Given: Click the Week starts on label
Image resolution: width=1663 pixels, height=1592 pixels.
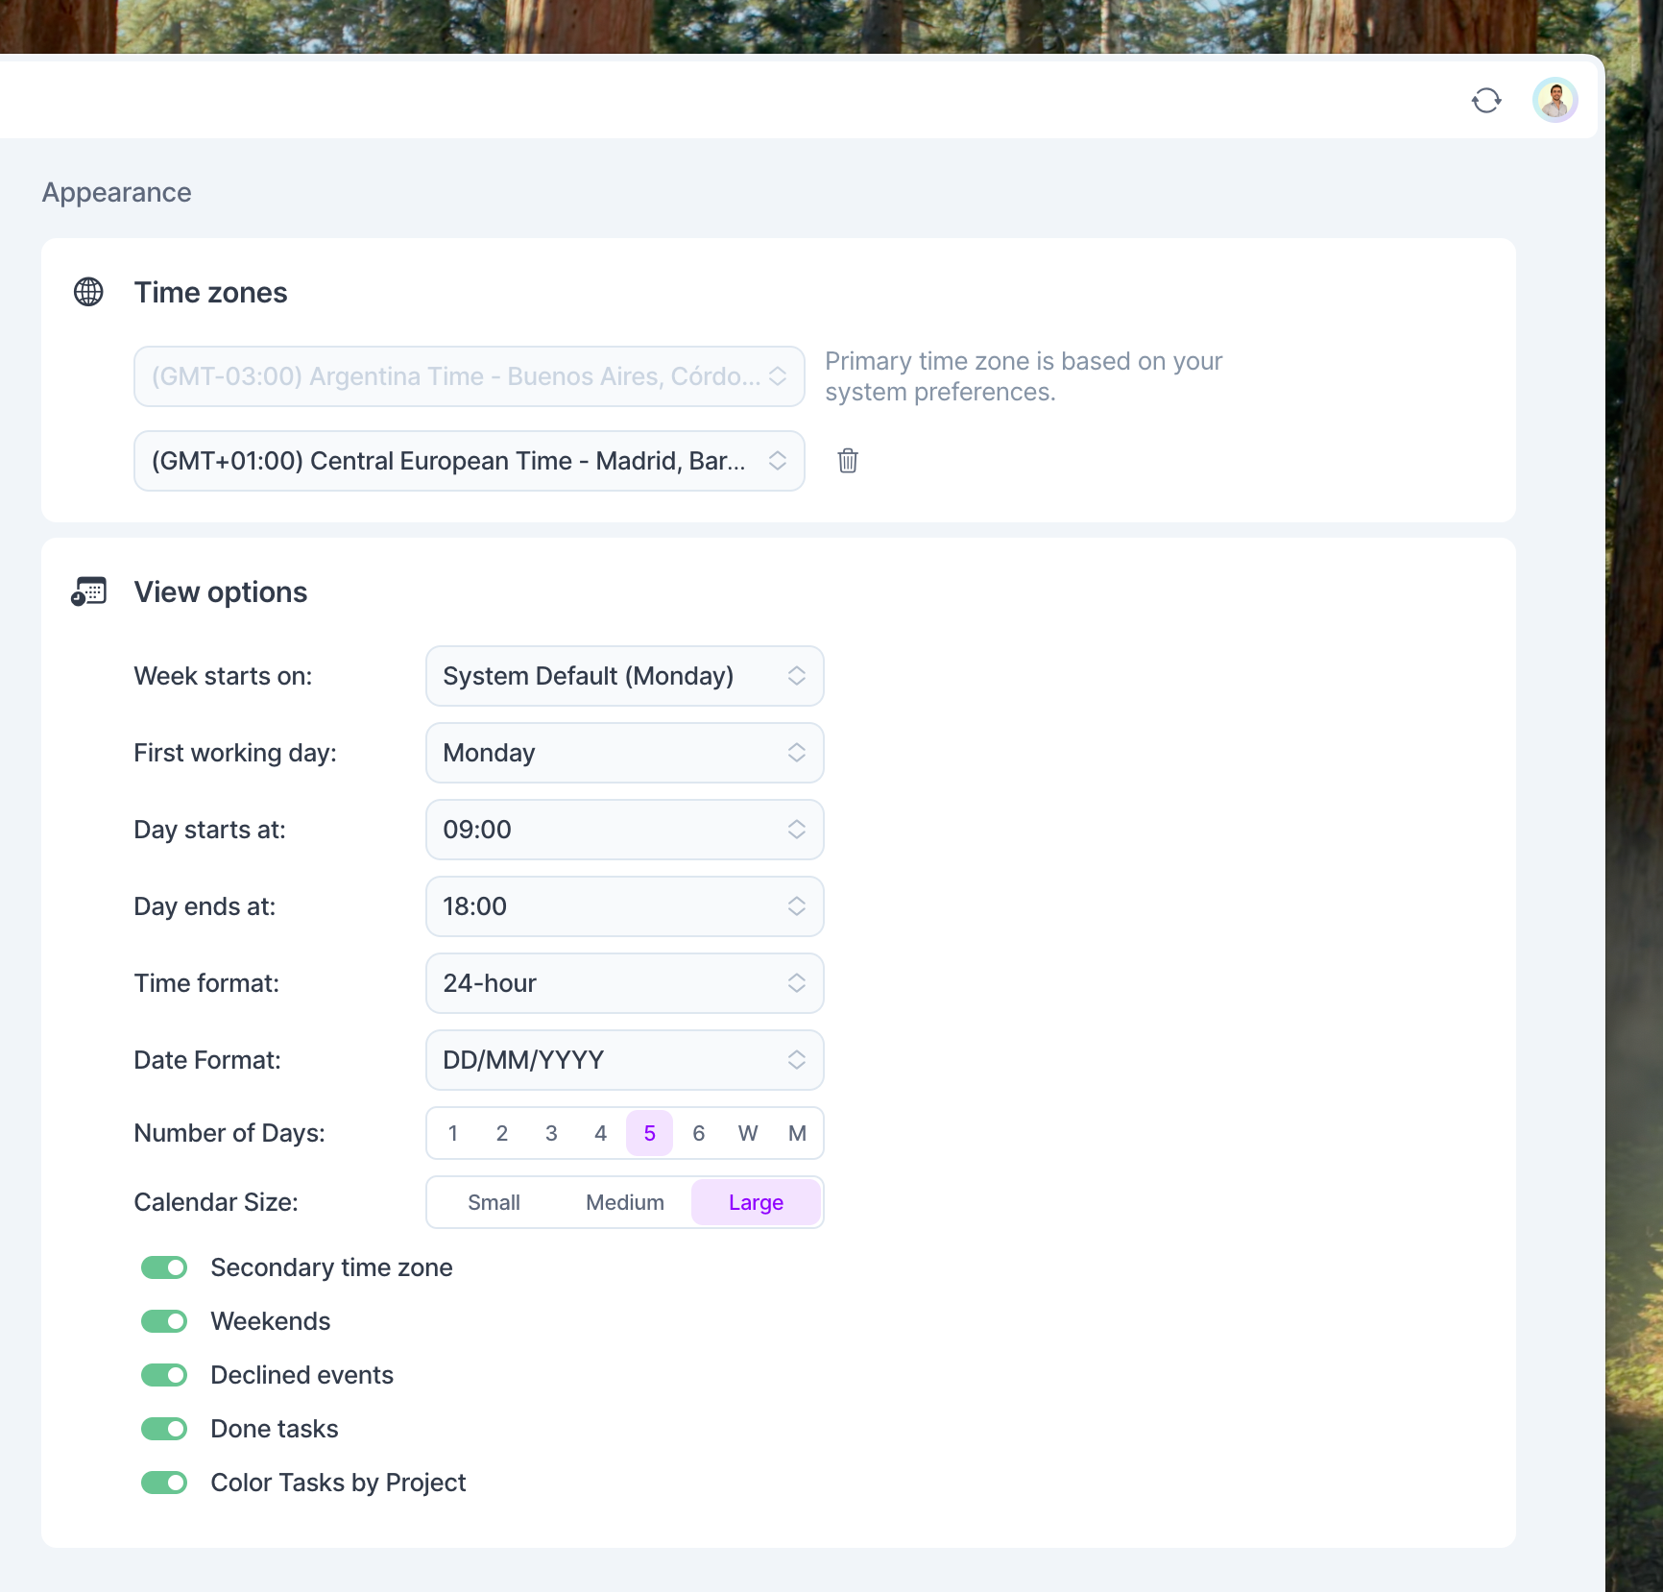Looking at the screenshot, I should coord(223,676).
